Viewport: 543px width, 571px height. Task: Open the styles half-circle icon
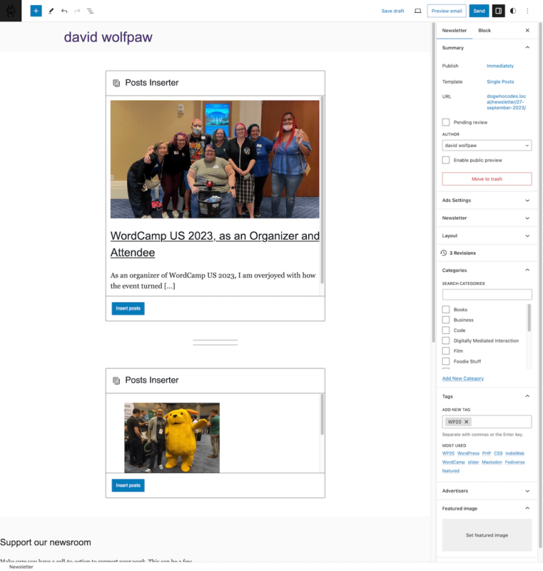point(513,11)
